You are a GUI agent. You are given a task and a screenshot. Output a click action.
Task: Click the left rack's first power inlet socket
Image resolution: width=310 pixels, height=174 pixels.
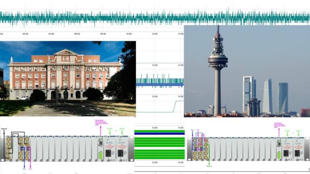(x=108, y=153)
